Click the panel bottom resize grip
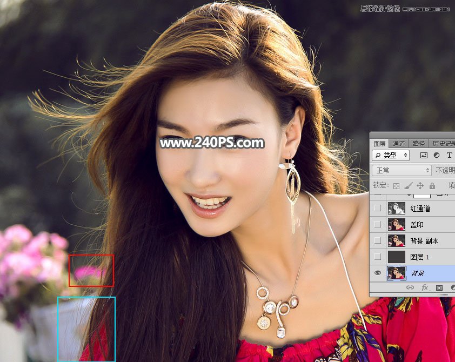 click(x=443, y=294)
